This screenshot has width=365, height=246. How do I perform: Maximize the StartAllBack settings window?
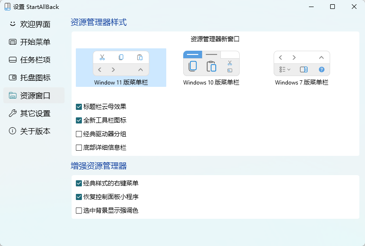tap(333, 7)
